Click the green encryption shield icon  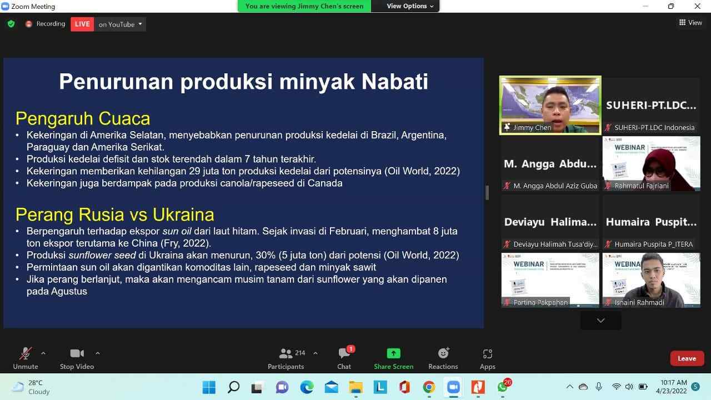click(x=11, y=24)
